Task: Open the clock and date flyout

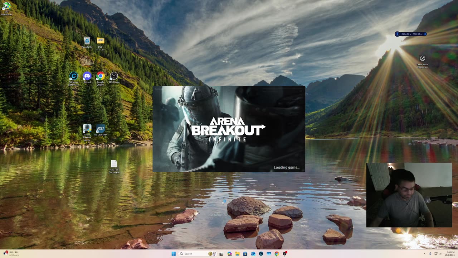Action: tap(450, 254)
